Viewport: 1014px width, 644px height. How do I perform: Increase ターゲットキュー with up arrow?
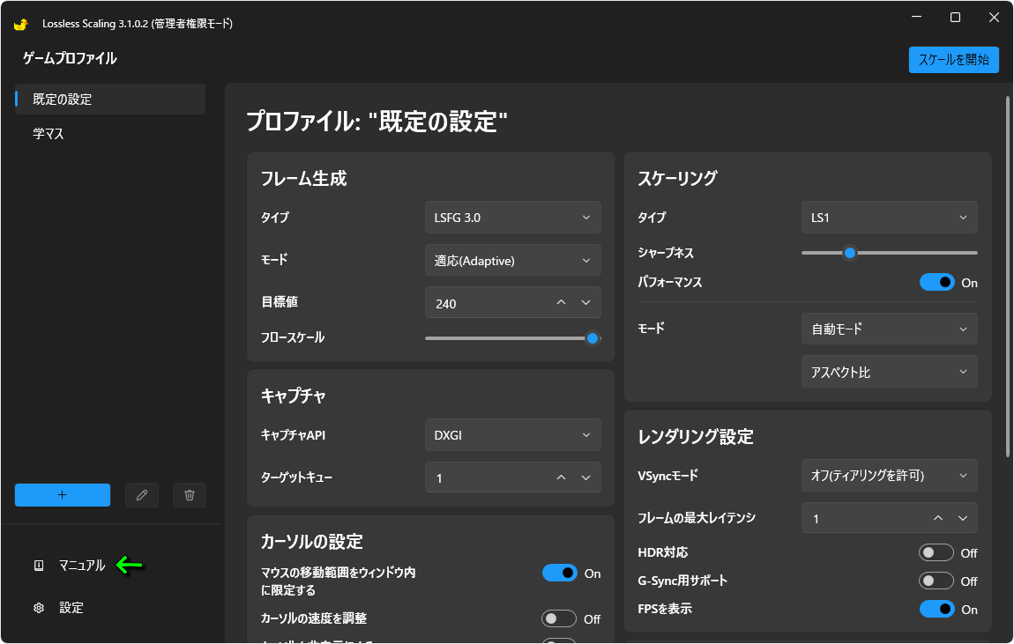coord(561,477)
